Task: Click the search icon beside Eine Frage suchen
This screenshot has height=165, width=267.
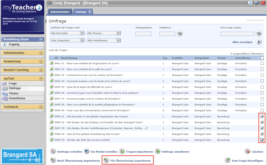Action: click(258, 34)
